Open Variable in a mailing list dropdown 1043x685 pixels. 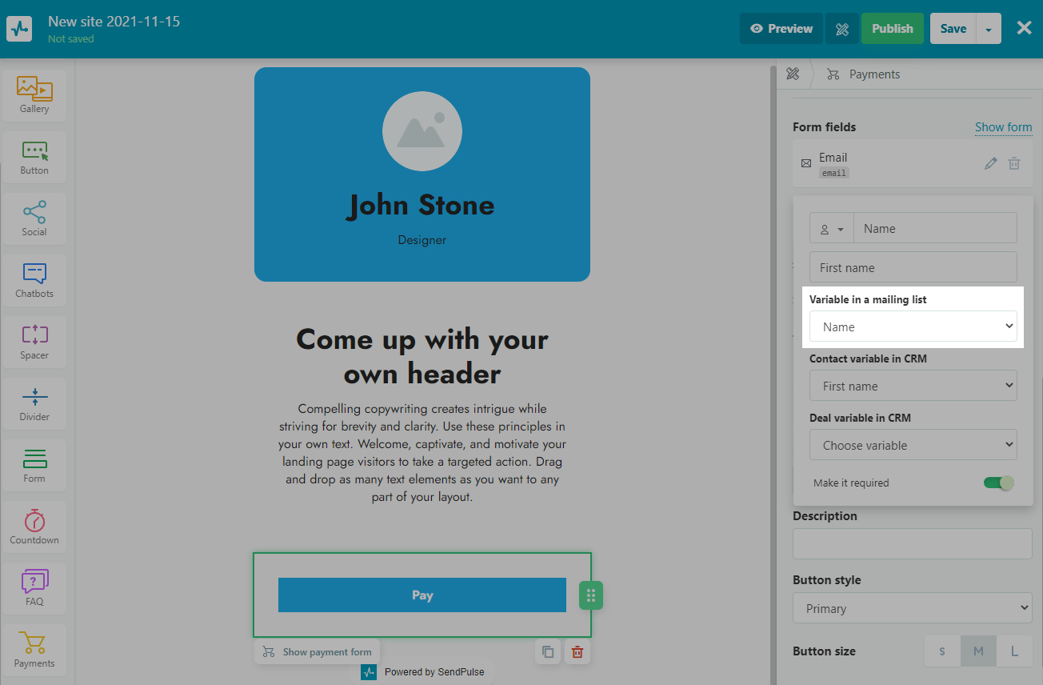[x=913, y=326]
